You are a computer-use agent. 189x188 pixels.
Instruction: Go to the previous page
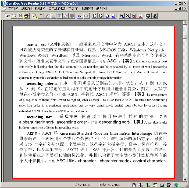pos(101,16)
